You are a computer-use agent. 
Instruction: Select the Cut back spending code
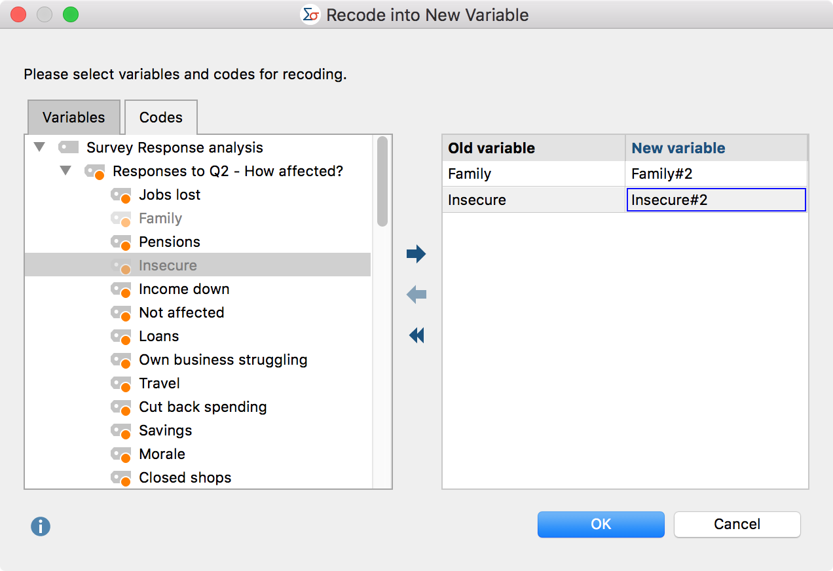[202, 407]
